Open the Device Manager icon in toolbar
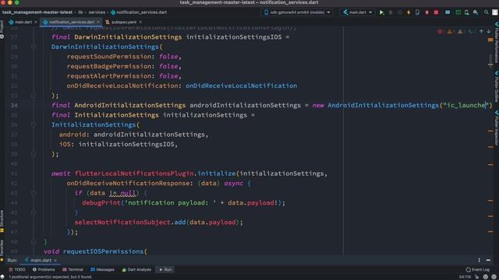Screen dimensions: 499x280 (x=466, y=12)
